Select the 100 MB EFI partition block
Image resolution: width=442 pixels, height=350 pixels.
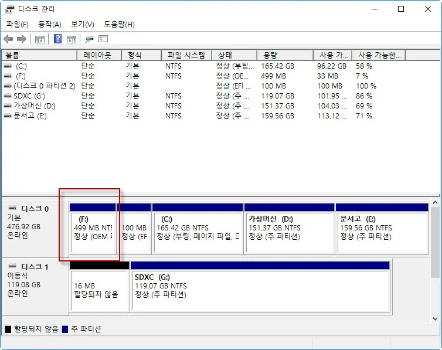134,229
